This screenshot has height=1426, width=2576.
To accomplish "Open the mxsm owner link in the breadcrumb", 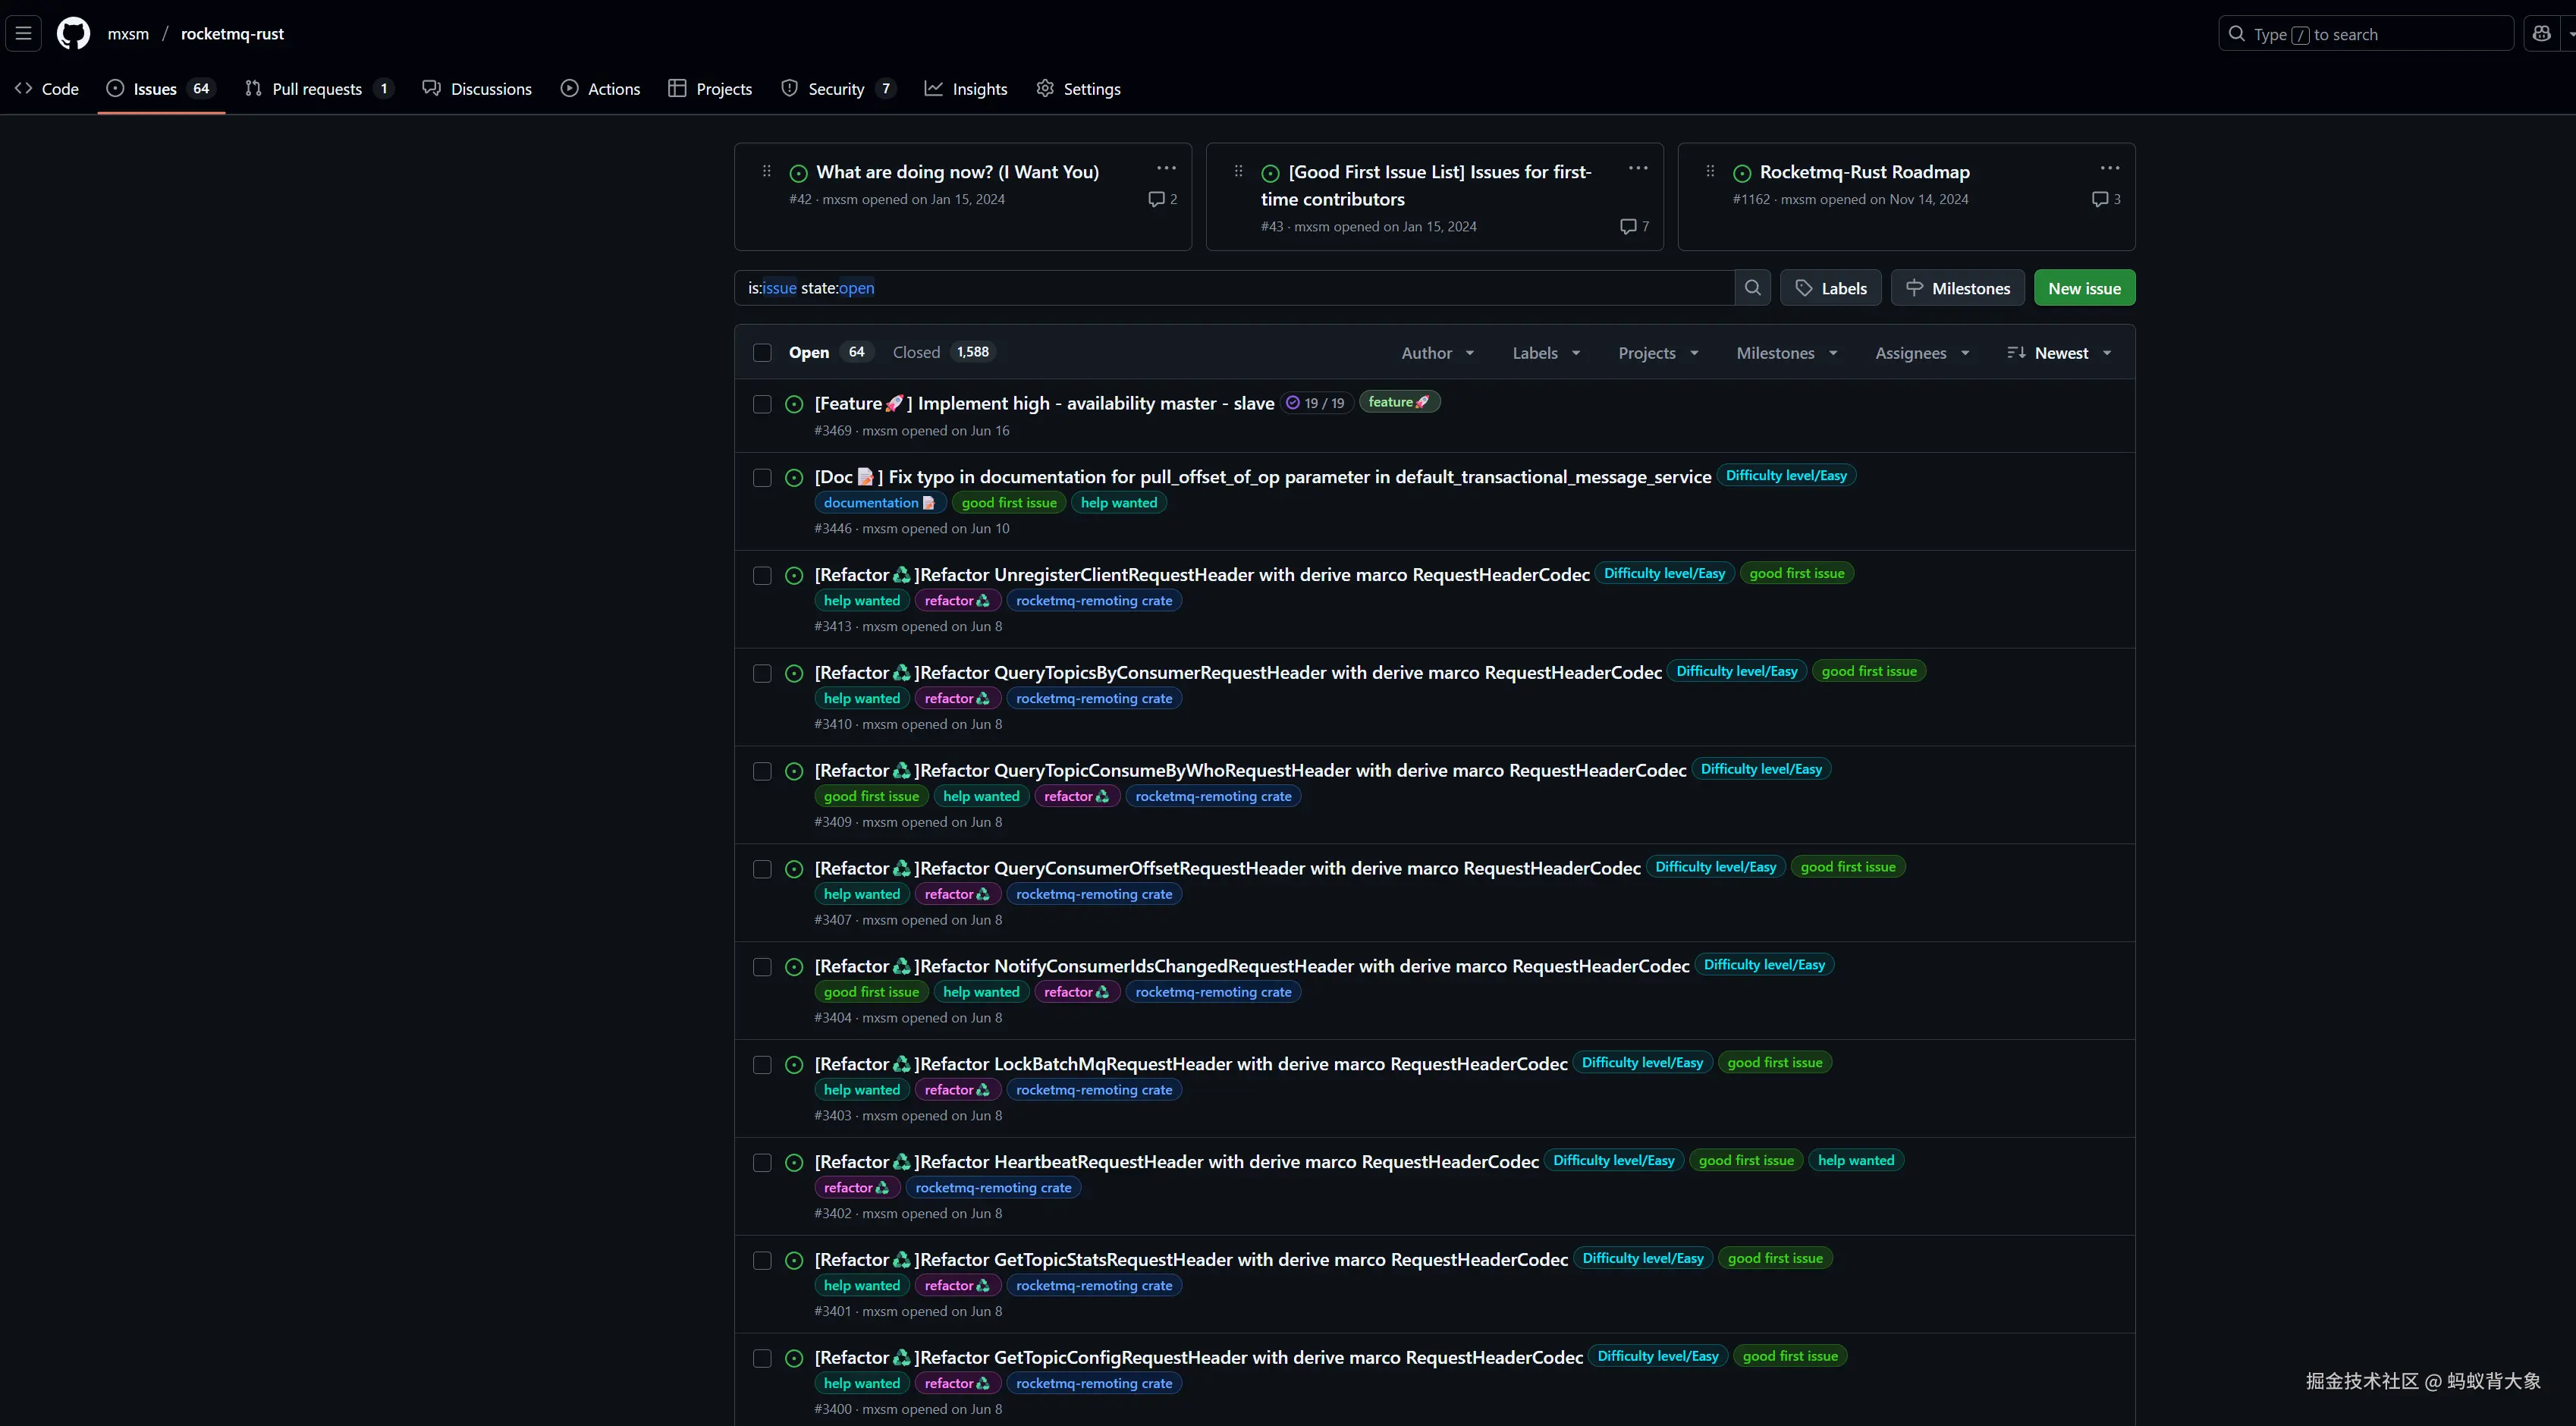I will click(x=128, y=34).
